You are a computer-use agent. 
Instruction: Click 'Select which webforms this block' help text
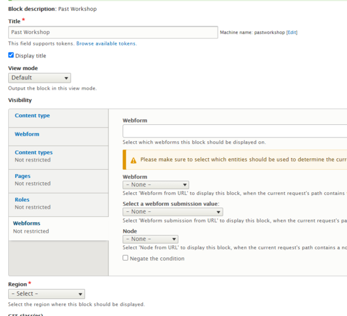[194, 143]
